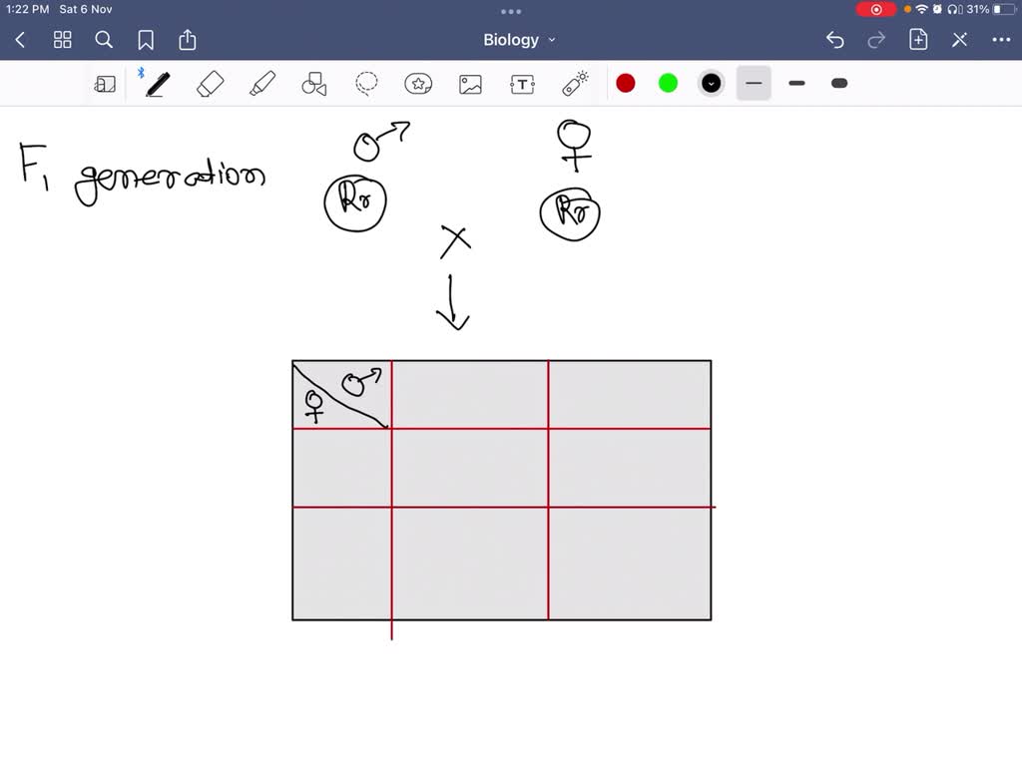Select the Eraser tool

(210, 84)
